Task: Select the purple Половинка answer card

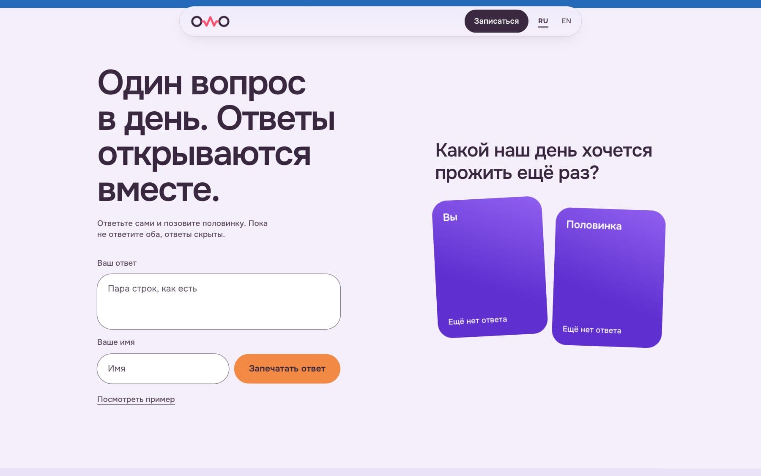Action: tap(609, 278)
